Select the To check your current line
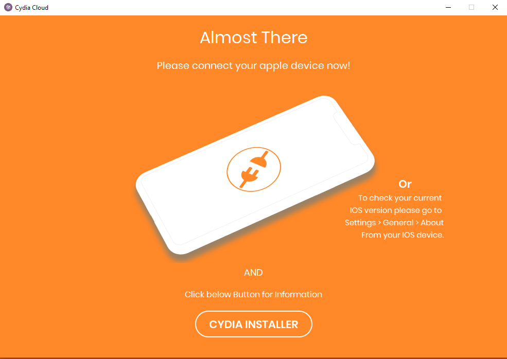The width and height of the screenshot is (507, 359). [399, 198]
